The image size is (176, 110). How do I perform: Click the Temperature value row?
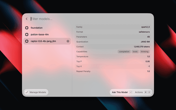coord(113,57)
